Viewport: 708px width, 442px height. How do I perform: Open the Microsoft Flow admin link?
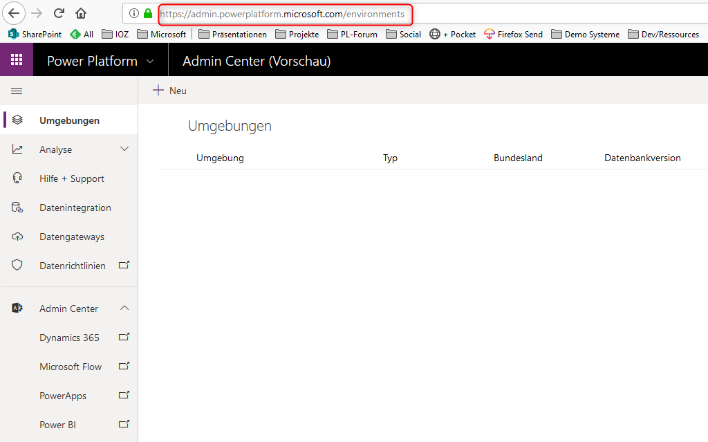click(x=69, y=367)
